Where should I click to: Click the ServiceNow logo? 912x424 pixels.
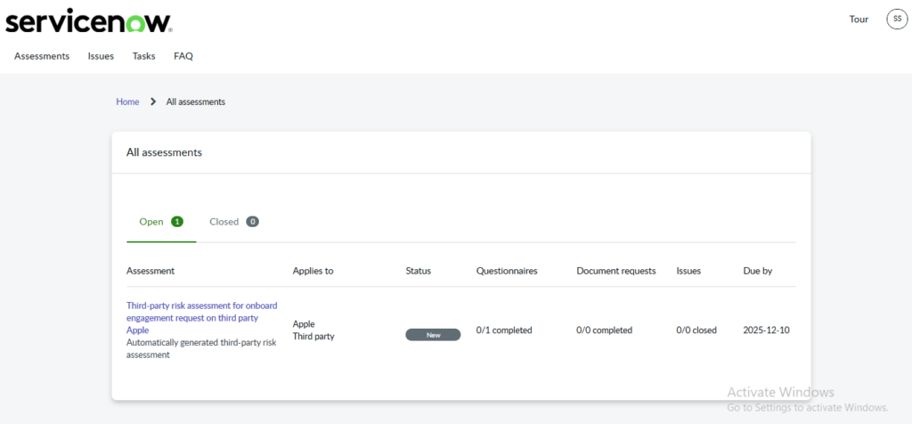tap(89, 21)
